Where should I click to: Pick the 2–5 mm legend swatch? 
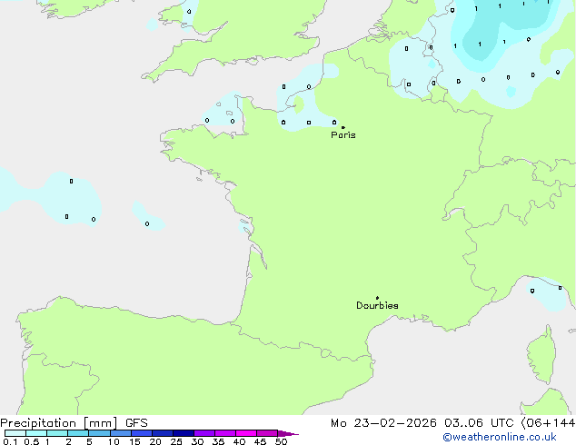click(x=78, y=433)
